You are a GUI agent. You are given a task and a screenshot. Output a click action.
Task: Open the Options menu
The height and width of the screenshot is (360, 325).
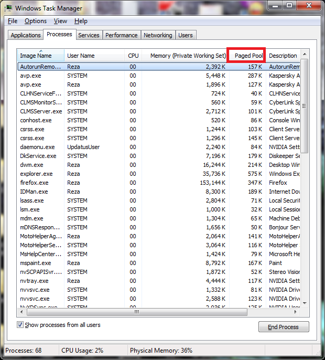(x=36, y=21)
